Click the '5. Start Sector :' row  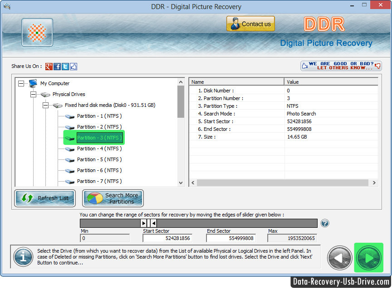coord(284,121)
